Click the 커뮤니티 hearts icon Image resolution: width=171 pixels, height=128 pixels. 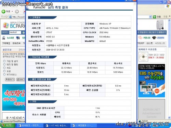pyautogui.click(x=140, y=38)
